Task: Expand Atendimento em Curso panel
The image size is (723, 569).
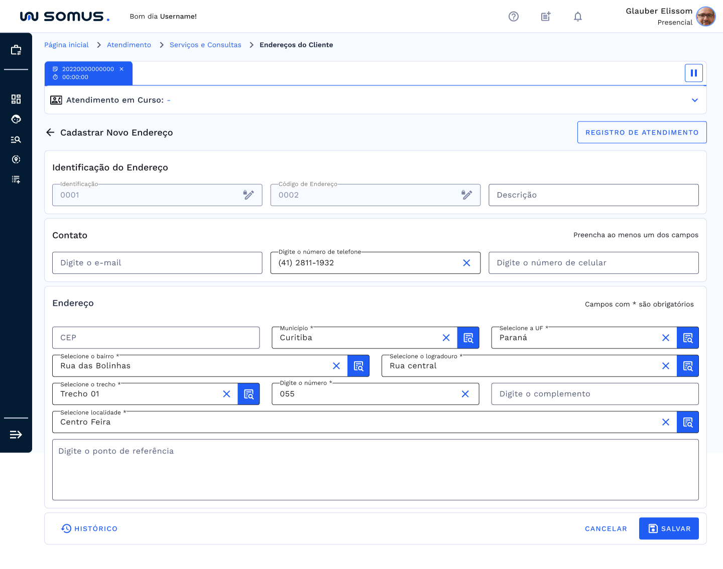Action: [694, 100]
